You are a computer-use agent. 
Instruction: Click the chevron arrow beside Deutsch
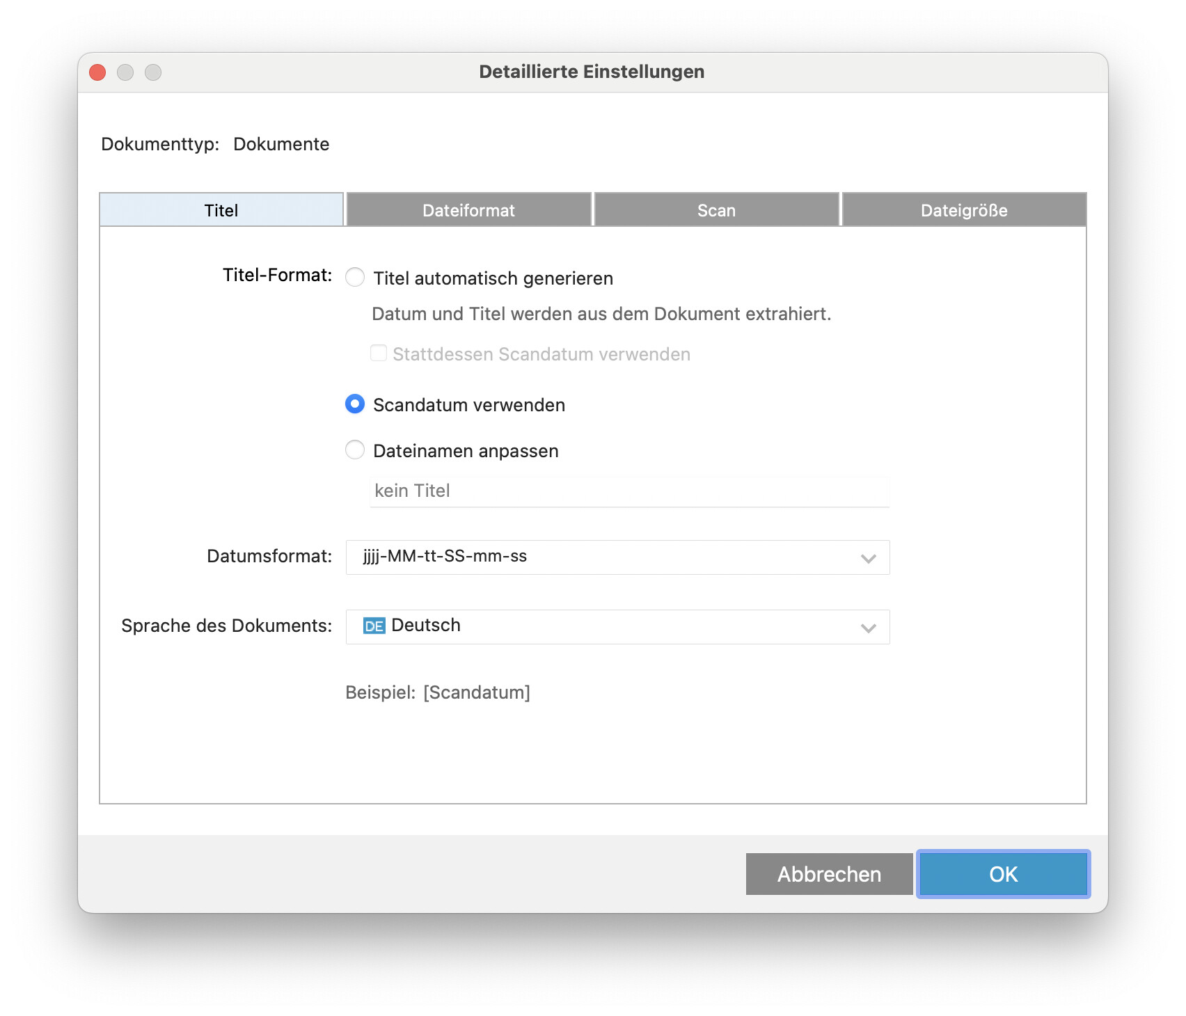click(868, 628)
